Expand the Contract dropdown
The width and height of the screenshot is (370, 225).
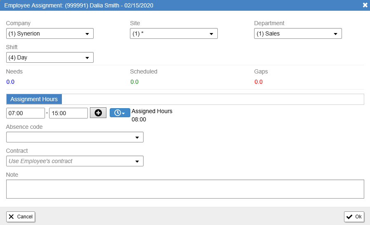pyautogui.click(x=75, y=161)
